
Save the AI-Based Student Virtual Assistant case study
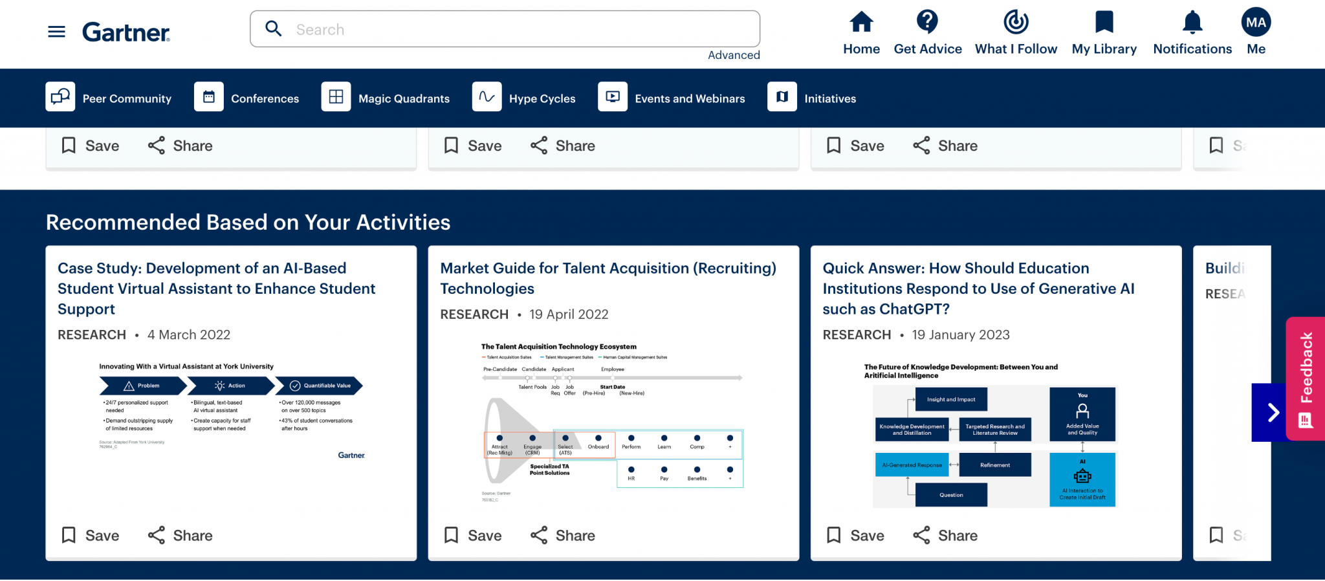point(91,535)
